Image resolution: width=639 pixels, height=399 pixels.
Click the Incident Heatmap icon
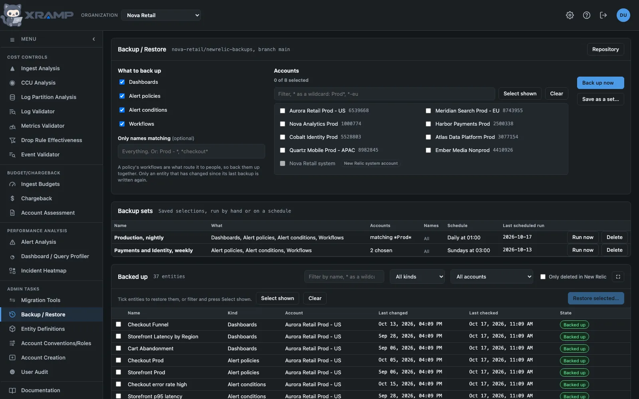pos(12,271)
